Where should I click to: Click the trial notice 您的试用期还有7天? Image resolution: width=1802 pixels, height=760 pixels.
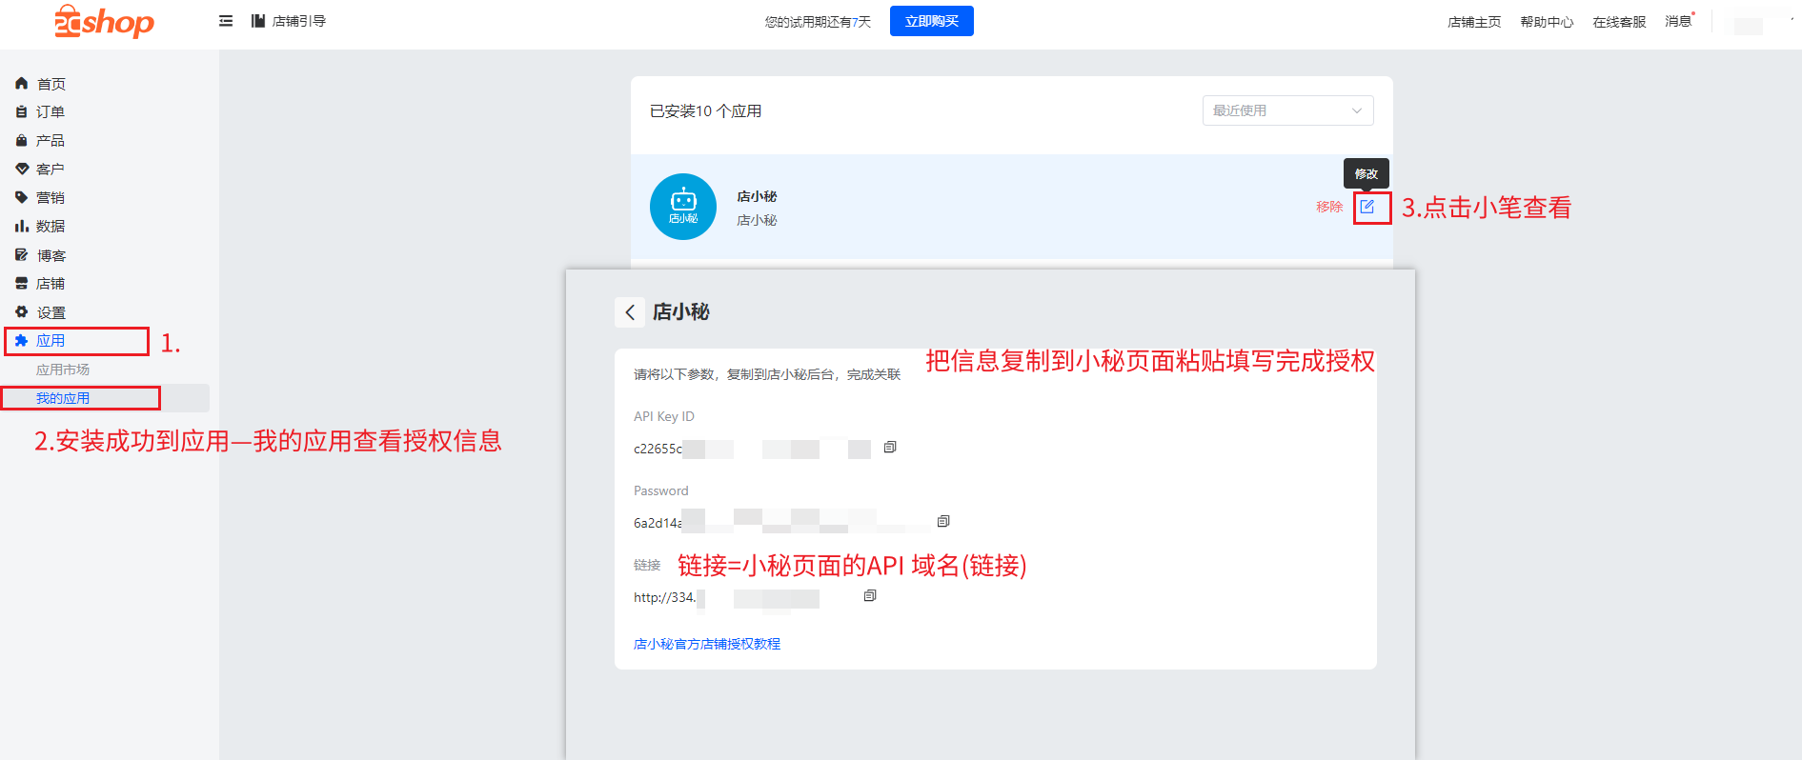(818, 22)
